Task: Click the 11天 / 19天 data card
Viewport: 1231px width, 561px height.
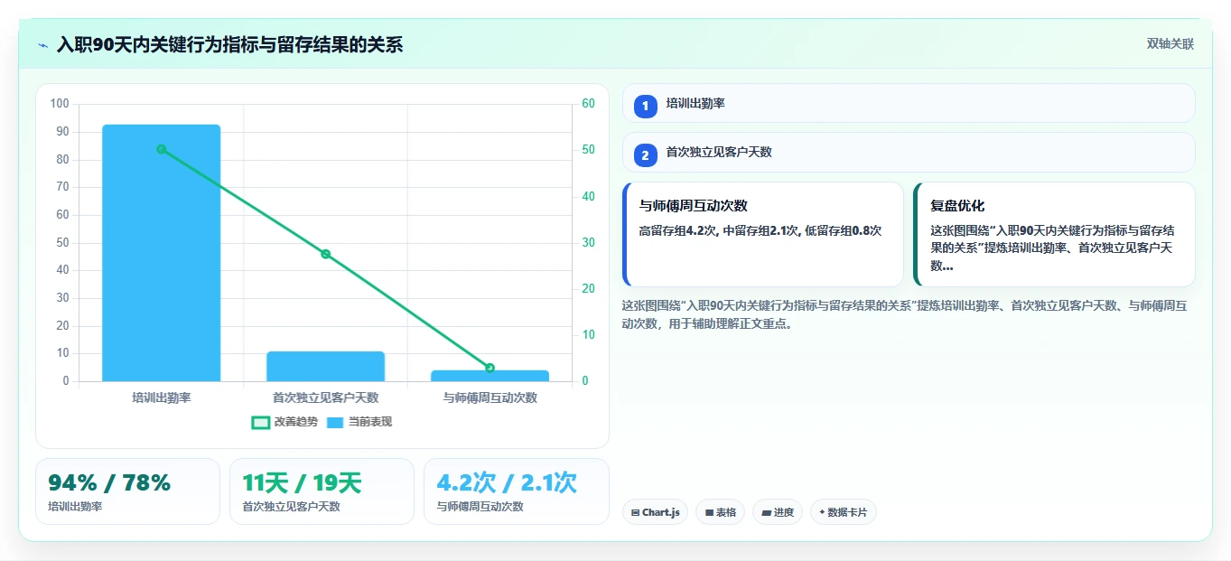Action: coord(322,491)
